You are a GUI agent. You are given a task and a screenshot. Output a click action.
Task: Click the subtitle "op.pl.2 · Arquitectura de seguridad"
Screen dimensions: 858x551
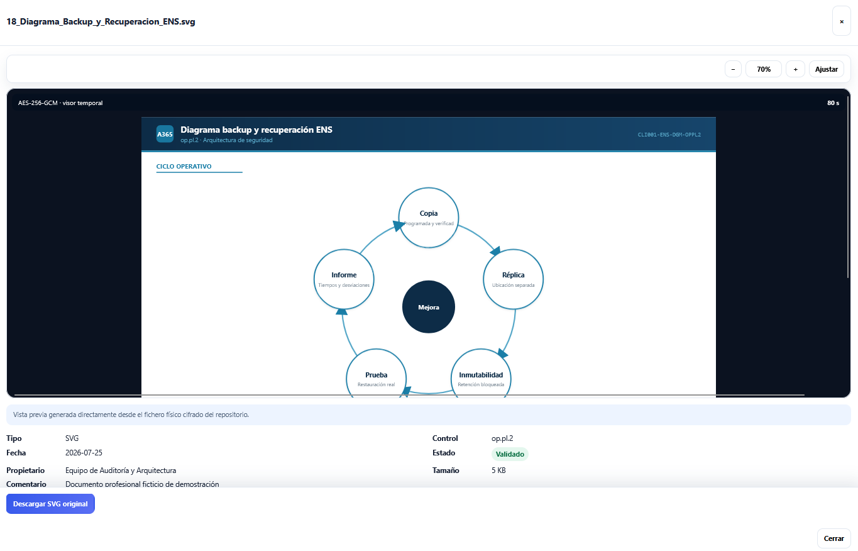click(x=227, y=140)
